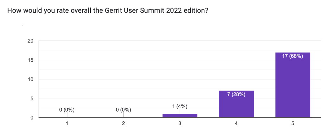
Task: Click y-axis value 15
Action: click(x=31, y=60)
